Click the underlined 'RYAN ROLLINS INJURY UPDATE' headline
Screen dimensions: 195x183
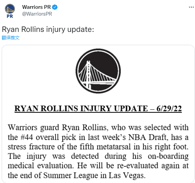(81, 109)
